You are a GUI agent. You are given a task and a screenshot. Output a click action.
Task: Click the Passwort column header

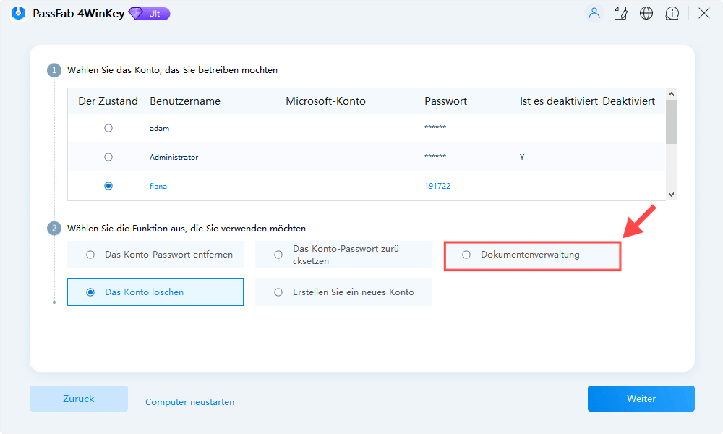(x=445, y=101)
